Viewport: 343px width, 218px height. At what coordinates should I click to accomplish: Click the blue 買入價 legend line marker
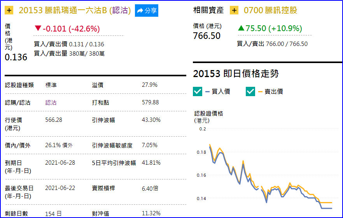pyautogui.click(x=208, y=91)
